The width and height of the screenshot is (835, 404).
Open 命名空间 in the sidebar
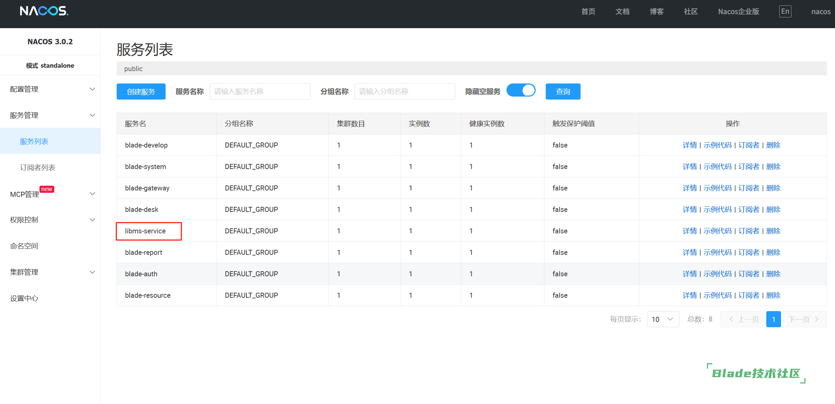click(x=24, y=246)
